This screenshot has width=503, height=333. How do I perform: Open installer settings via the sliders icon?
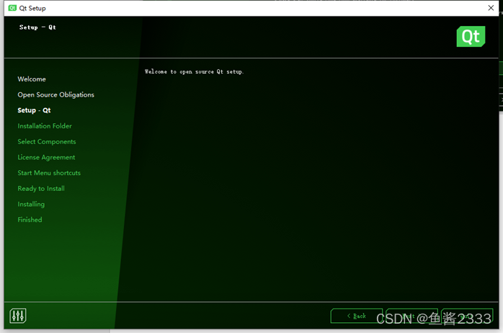click(17, 316)
